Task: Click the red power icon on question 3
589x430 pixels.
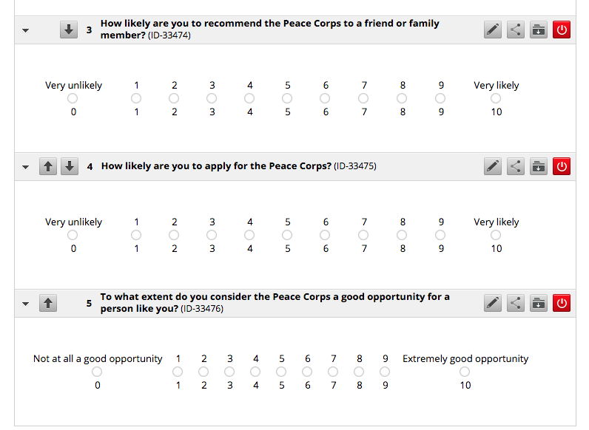Action: tap(562, 30)
